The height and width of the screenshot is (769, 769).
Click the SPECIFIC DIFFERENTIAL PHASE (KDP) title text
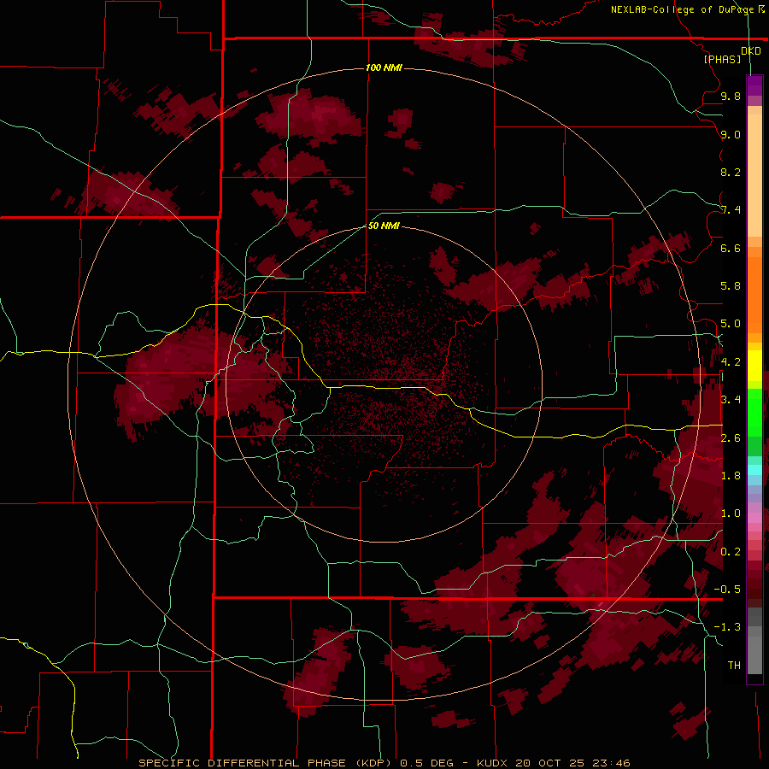pos(264,763)
